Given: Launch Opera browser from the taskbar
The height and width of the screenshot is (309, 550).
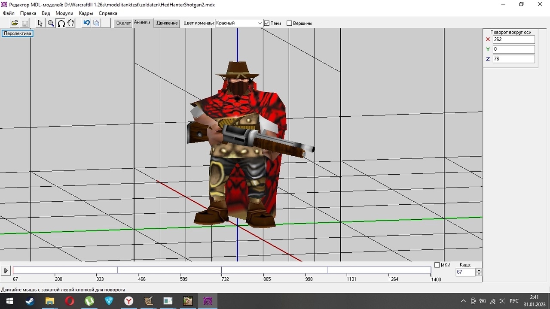Looking at the screenshot, I should (x=70, y=301).
